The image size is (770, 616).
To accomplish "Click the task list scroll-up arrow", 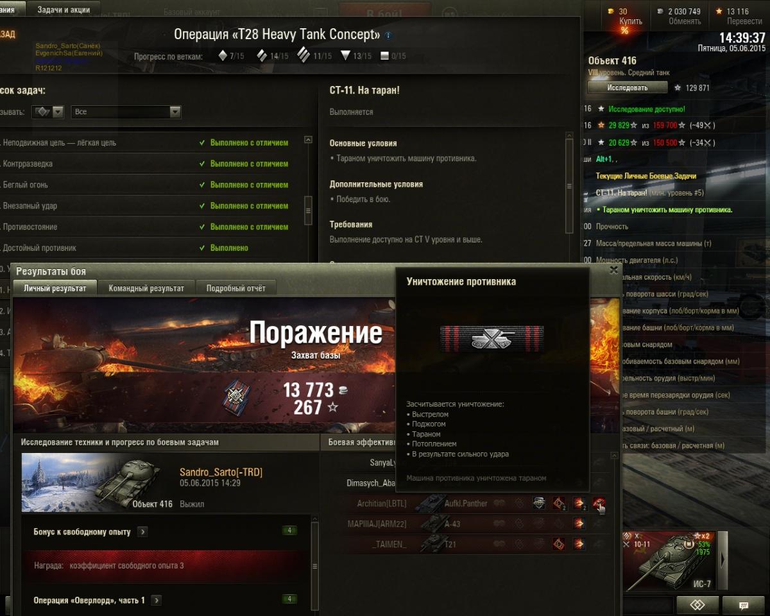I will click(308, 139).
